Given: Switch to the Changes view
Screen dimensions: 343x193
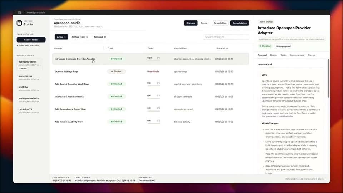Looking at the screenshot, I should 190,23.
